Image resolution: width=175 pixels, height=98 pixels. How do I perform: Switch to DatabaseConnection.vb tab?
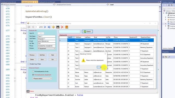pyautogui.click(x=8, y=2)
